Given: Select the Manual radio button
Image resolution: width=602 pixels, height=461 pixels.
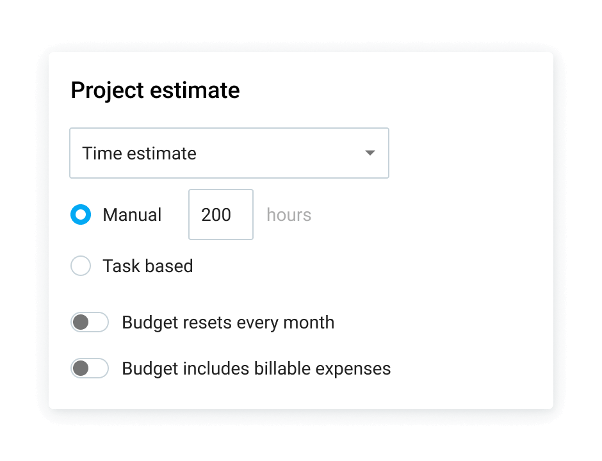Looking at the screenshot, I should pos(81,214).
